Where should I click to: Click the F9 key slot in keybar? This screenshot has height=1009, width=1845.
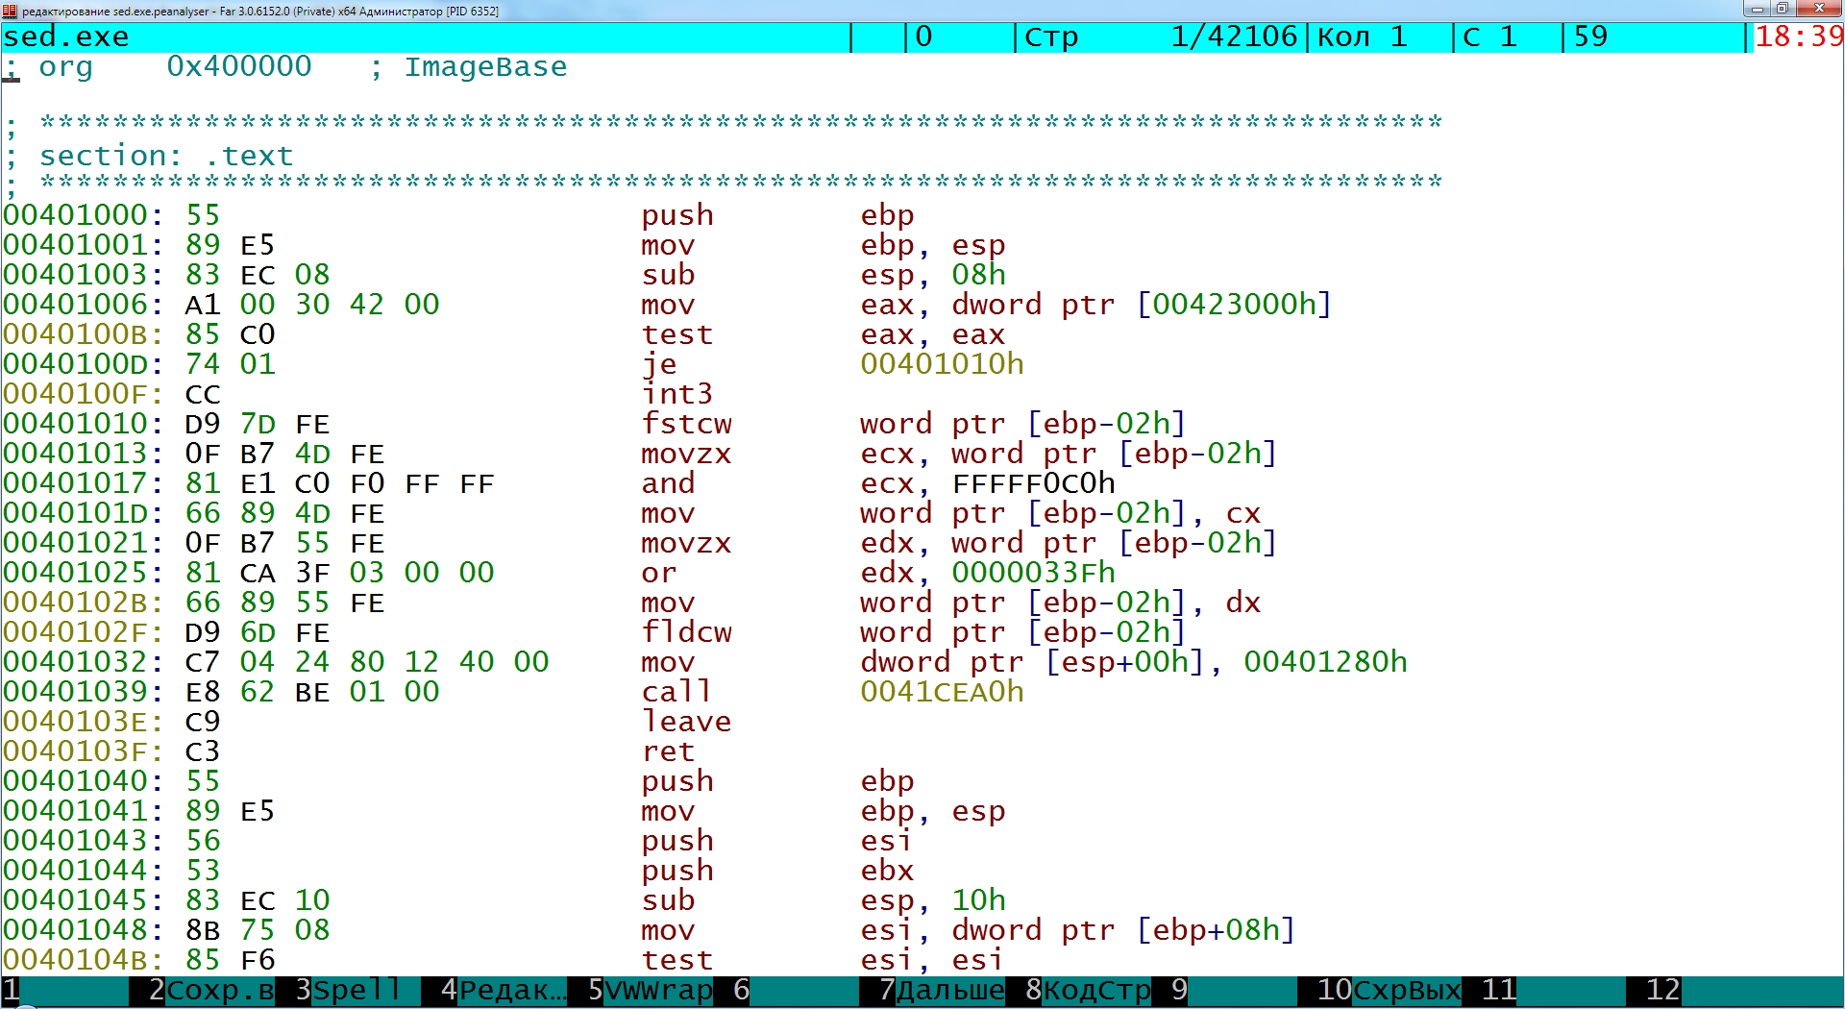point(1234,990)
